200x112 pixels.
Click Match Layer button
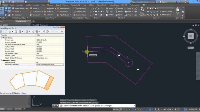click(x=165, y=15)
